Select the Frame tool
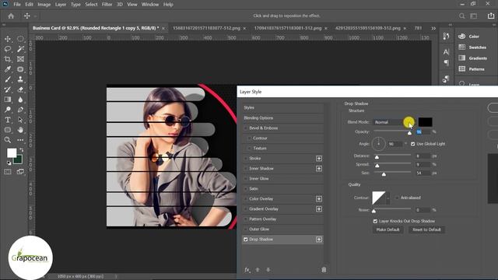 click(20, 59)
